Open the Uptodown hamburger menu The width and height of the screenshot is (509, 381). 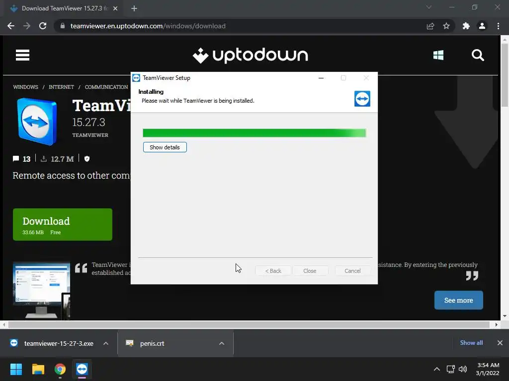(22, 55)
